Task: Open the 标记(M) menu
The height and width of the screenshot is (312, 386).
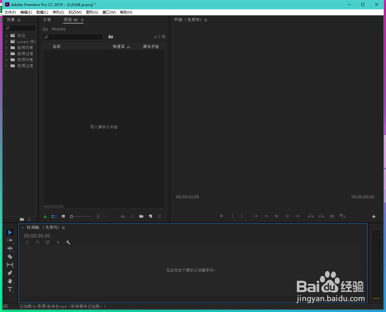Action: (75, 12)
